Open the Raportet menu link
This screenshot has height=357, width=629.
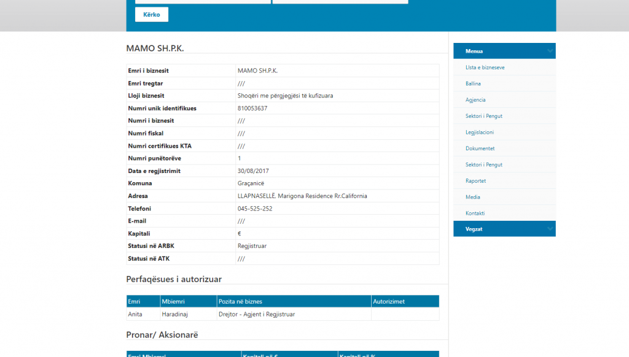476,181
